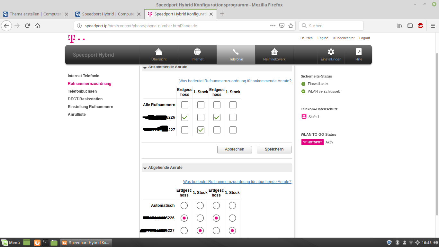The width and height of the screenshot is (439, 247).
Task: Bookmark this page with the star icon
Action: coord(291,26)
